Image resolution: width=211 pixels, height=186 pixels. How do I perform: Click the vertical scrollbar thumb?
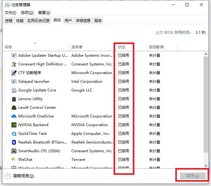pos(206,104)
